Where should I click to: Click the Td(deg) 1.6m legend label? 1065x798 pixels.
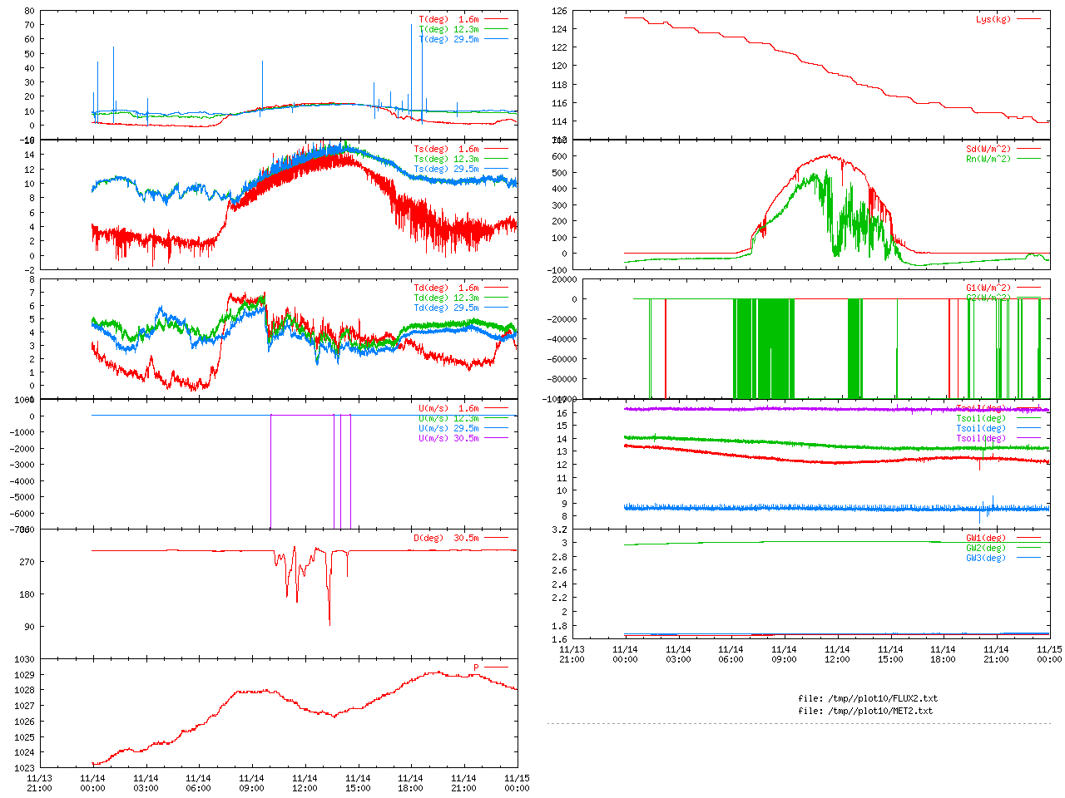tap(446, 288)
